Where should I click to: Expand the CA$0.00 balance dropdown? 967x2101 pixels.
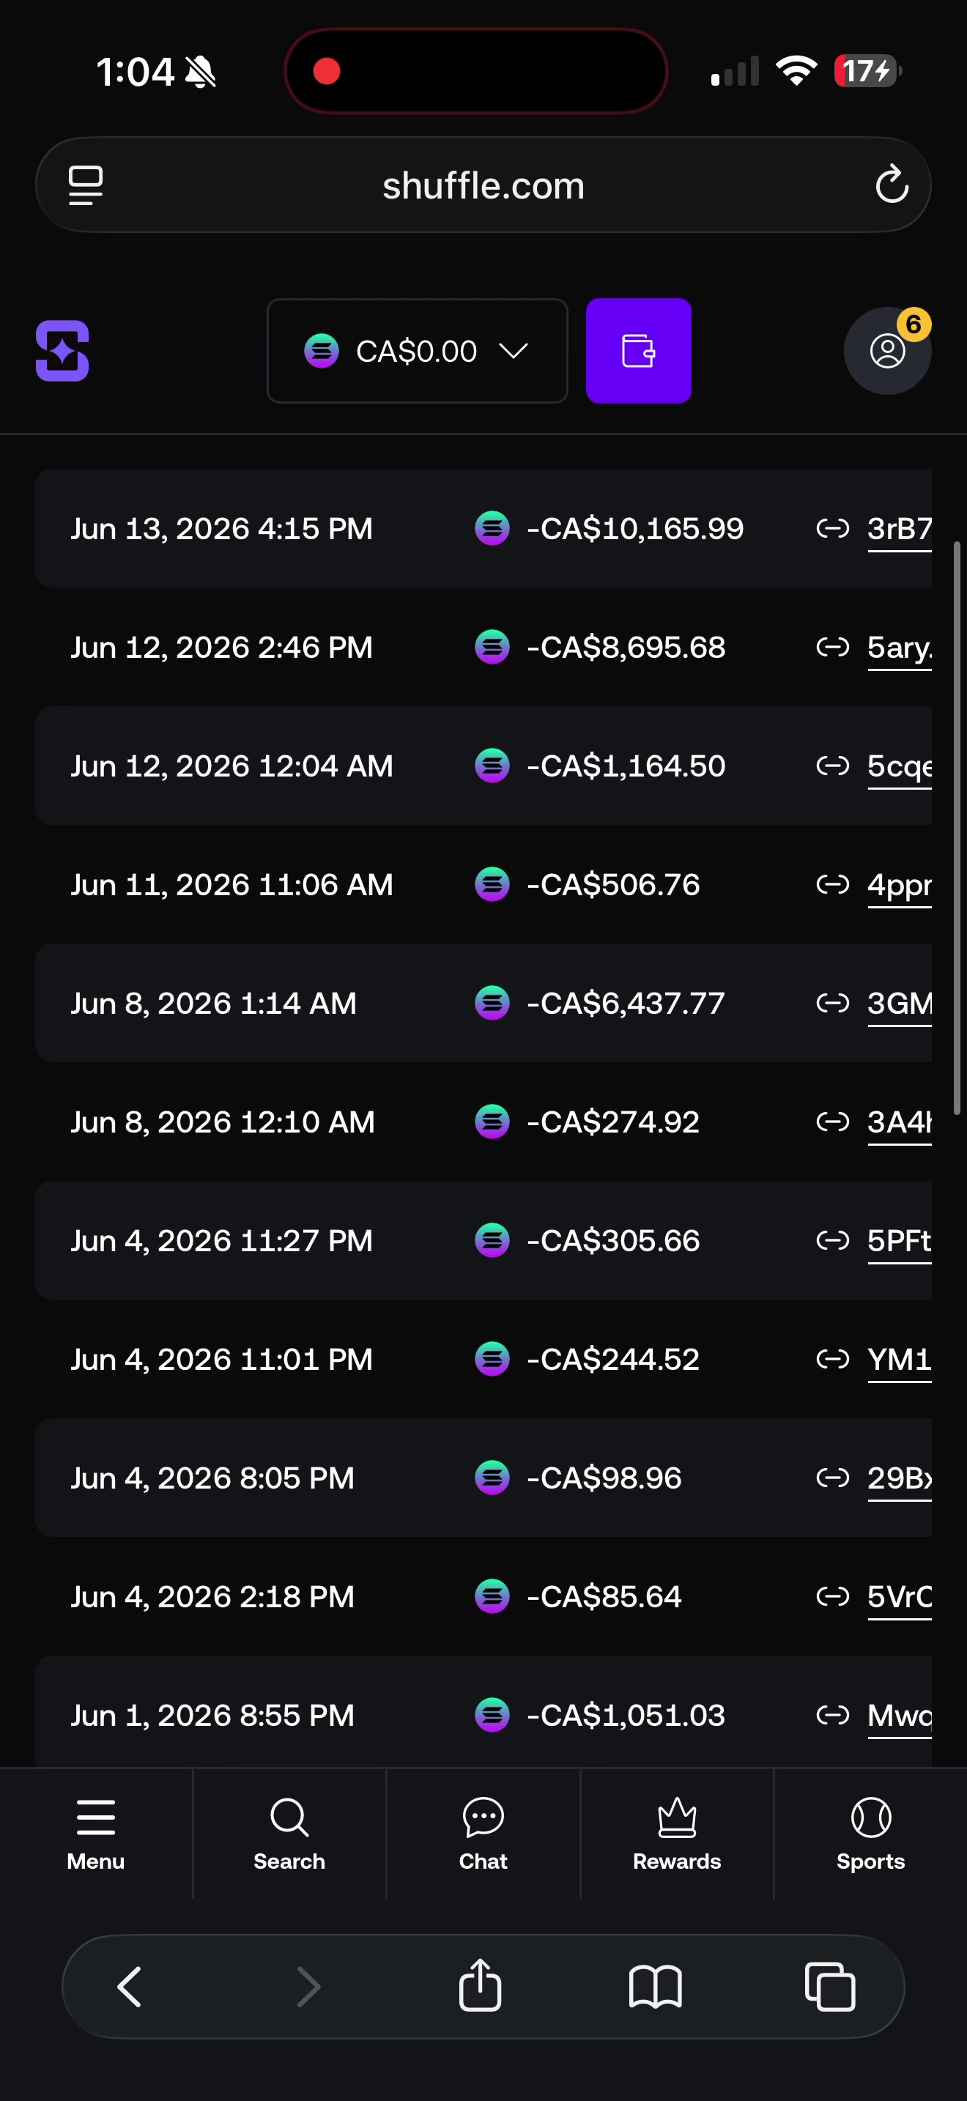point(418,351)
